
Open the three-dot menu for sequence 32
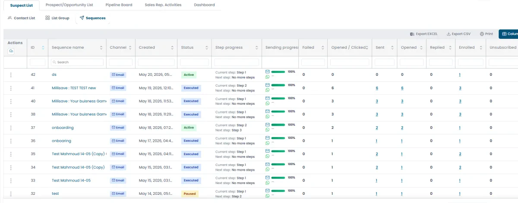click(11, 194)
